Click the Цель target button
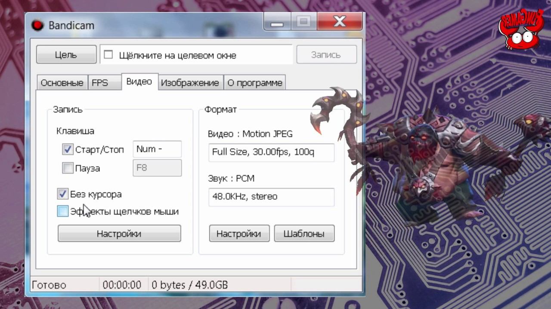Screen dimensions: 551x309 point(66,55)
